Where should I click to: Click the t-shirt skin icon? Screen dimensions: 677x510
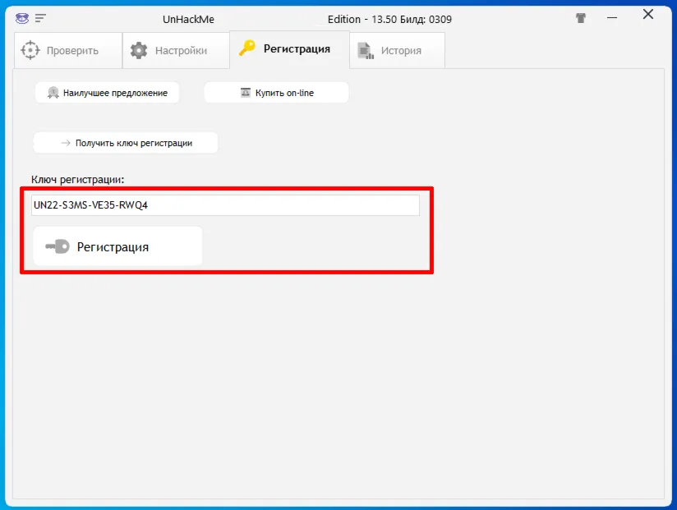581,18
